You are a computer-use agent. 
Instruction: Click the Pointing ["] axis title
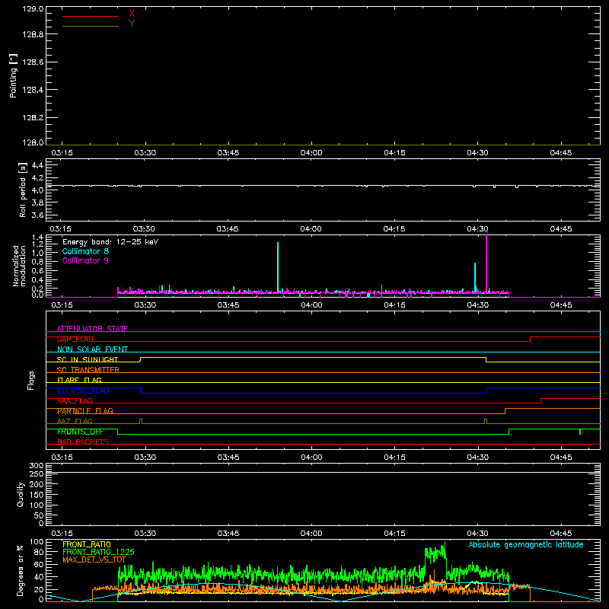14,75
